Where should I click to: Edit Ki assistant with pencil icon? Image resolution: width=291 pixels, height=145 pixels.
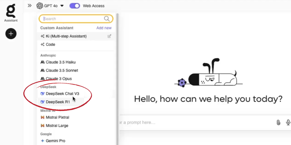[x=109, y=36]
